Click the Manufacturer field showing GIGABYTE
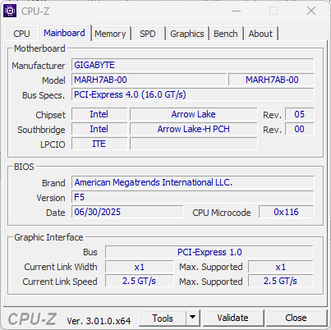 click(x=193, y=65)
